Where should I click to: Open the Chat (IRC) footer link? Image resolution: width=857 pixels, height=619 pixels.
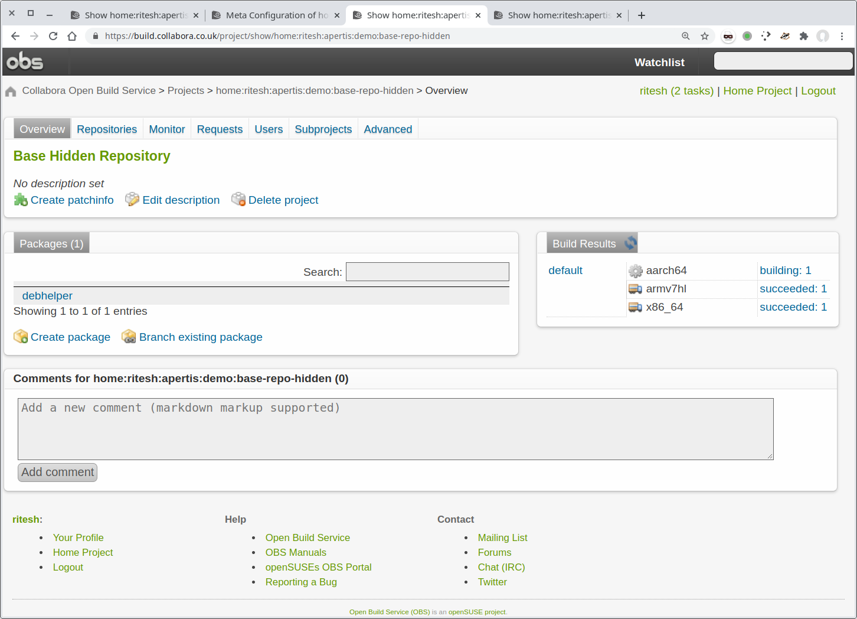502,567
